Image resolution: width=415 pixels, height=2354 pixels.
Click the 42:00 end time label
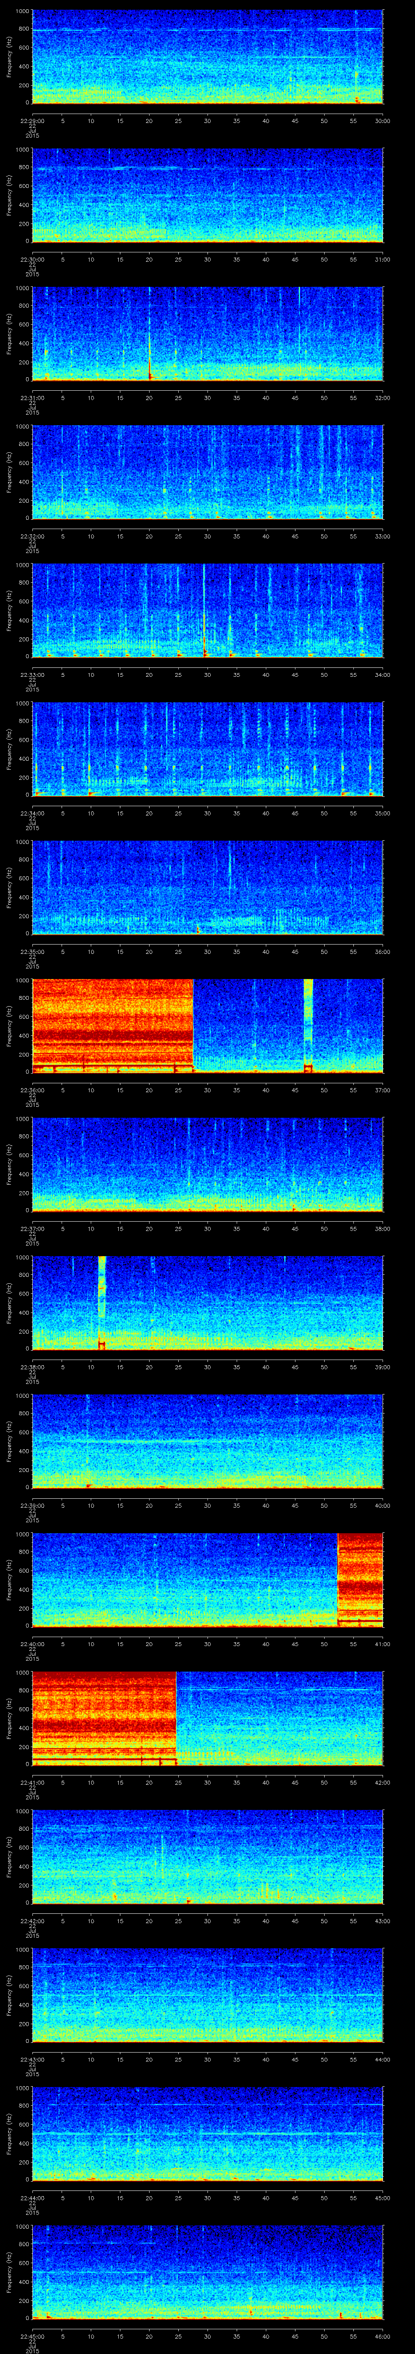[x=382, y=1783]
